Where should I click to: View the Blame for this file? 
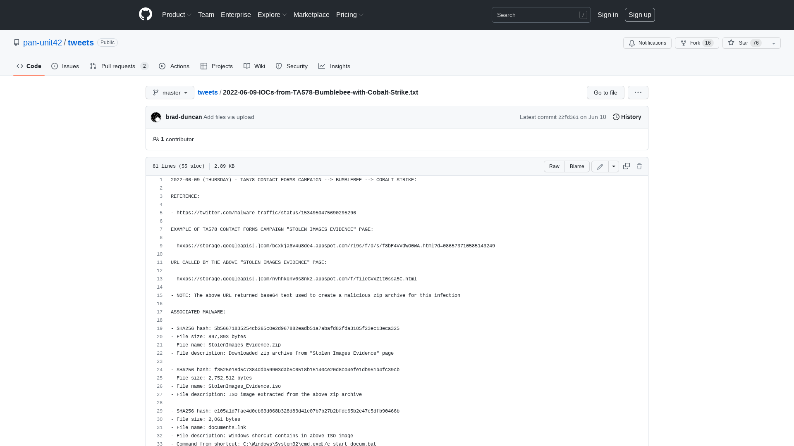pos(577,166)
